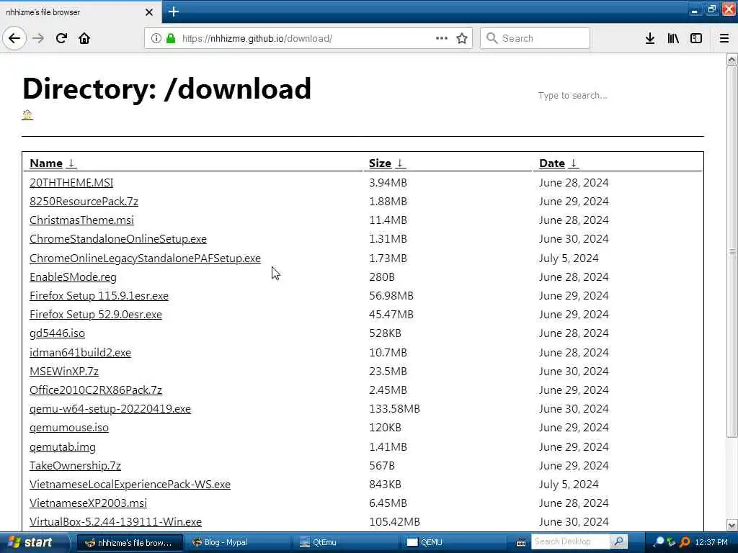Open the Downloads toolbar button
738x553 pixels.
pos(650,38)
